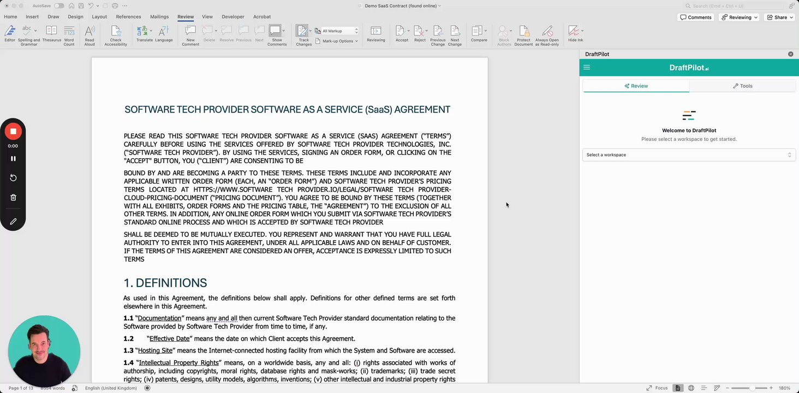
Task: Open the Comments pane button
Action: (x=696, y=17)
